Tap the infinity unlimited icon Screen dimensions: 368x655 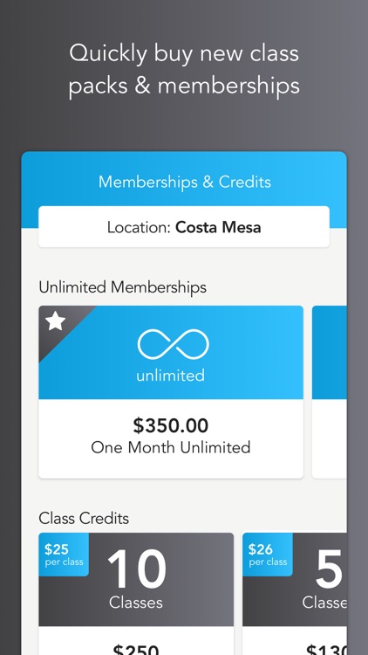click(x=173, y=345)
